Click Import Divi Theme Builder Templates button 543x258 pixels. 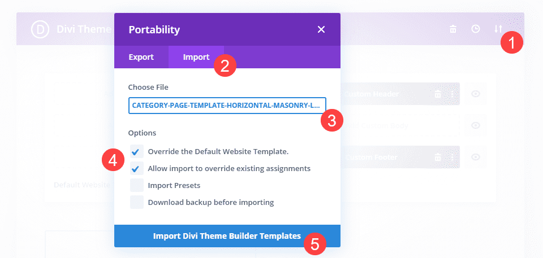pyautogui.click(x=227, y=236)
